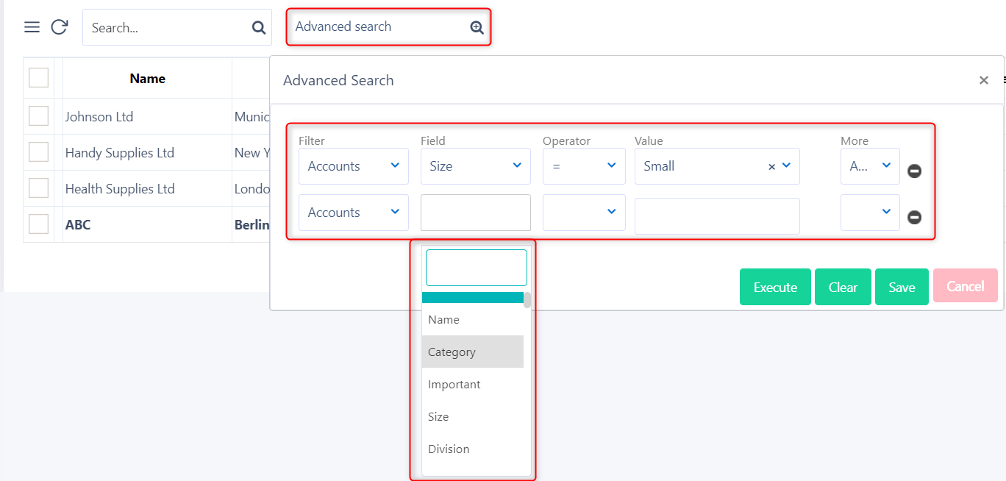The height and width of the screenshot is (481, 1006).
Task: Click the Advanced search magnifier icon
Action: tap(477, 26)
